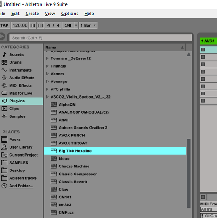Click the 120.00 tempo field
The height and width of the screenshot is (218, 217).
point(20,25)
